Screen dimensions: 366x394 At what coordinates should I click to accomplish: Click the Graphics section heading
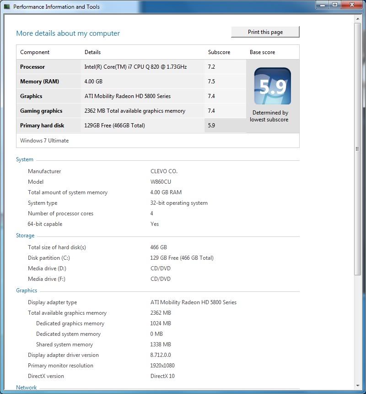click(x=27, y=290)
